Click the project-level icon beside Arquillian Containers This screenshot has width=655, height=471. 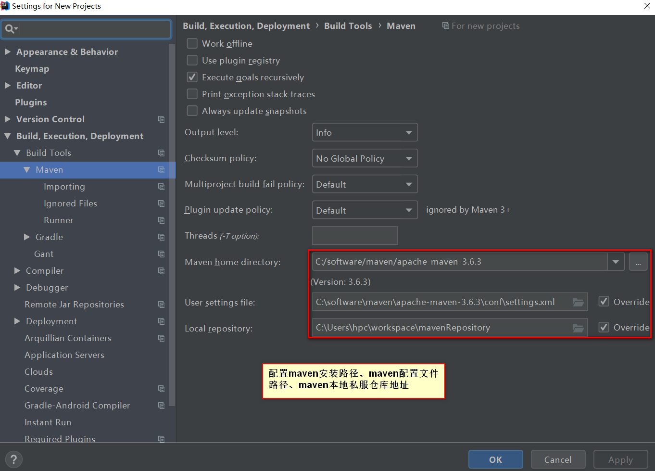(x=161, y=338)
